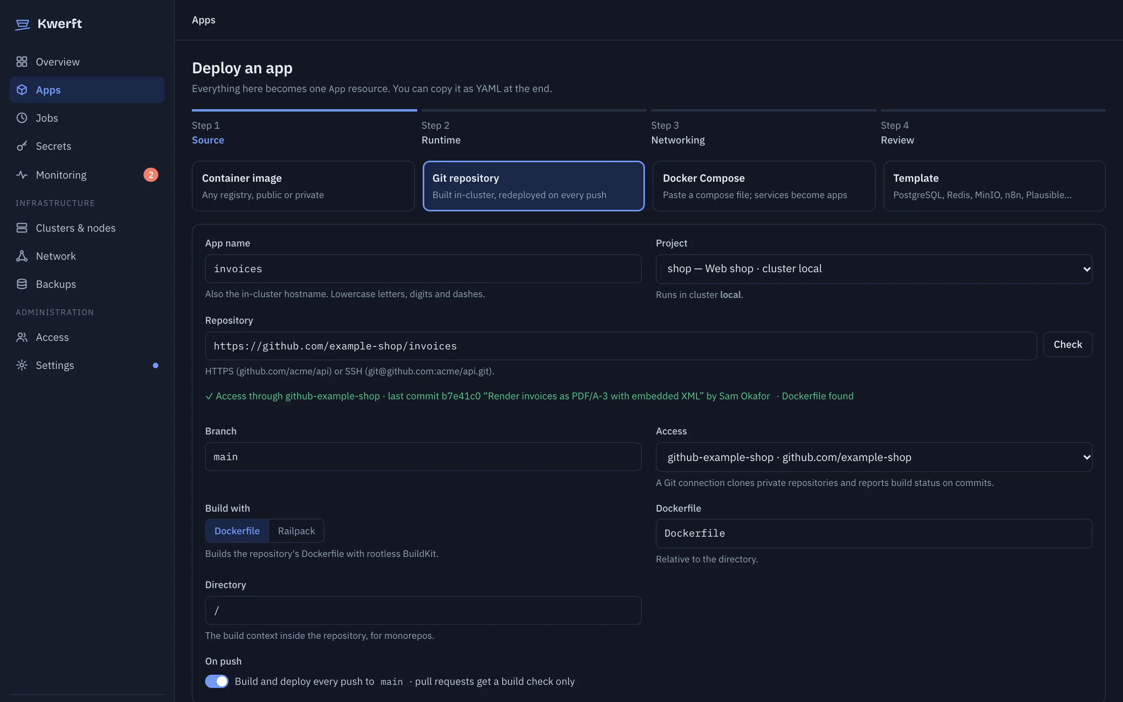The width and height of the screenshot is (1123, 702).
Task: Open Jobs in the sidebar
Action: [87, 118]
